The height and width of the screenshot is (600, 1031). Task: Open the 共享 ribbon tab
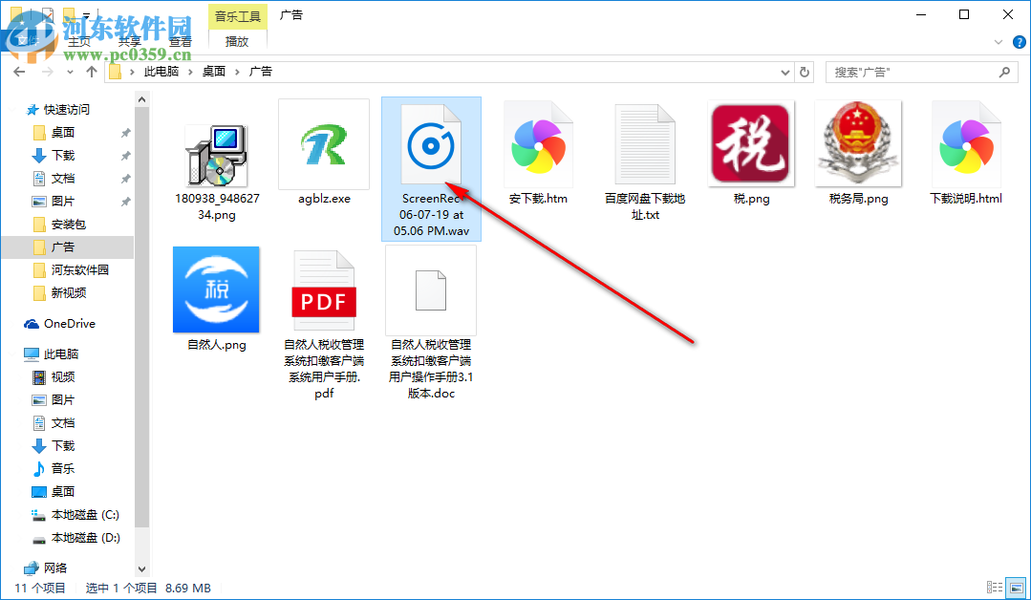(130, 42)
